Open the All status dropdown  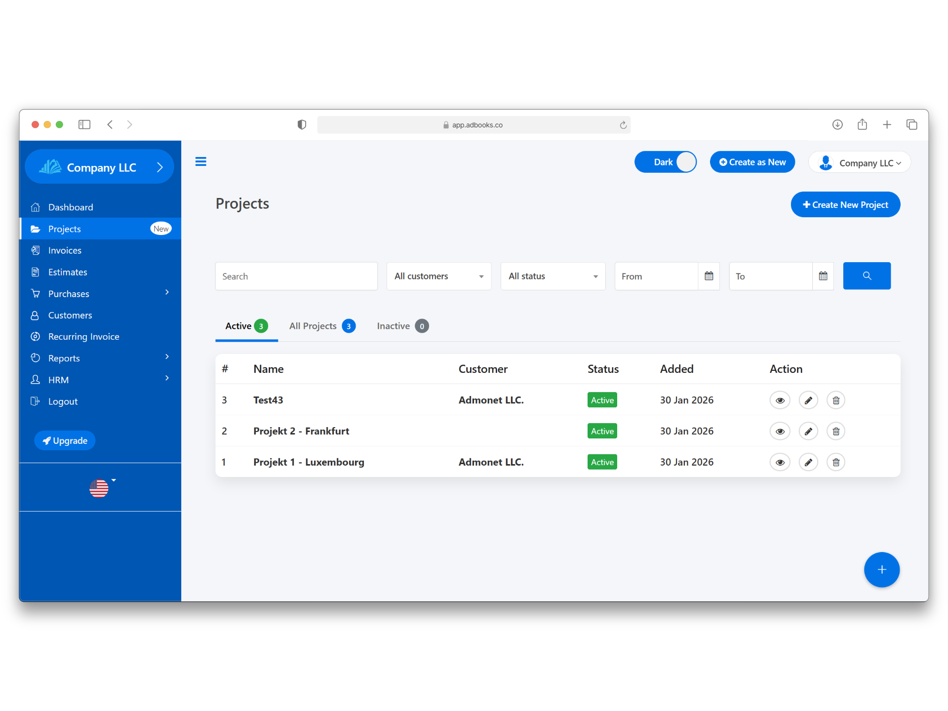coord(553,276)
